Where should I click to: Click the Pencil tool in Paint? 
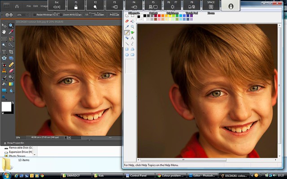tap(127, 33)
